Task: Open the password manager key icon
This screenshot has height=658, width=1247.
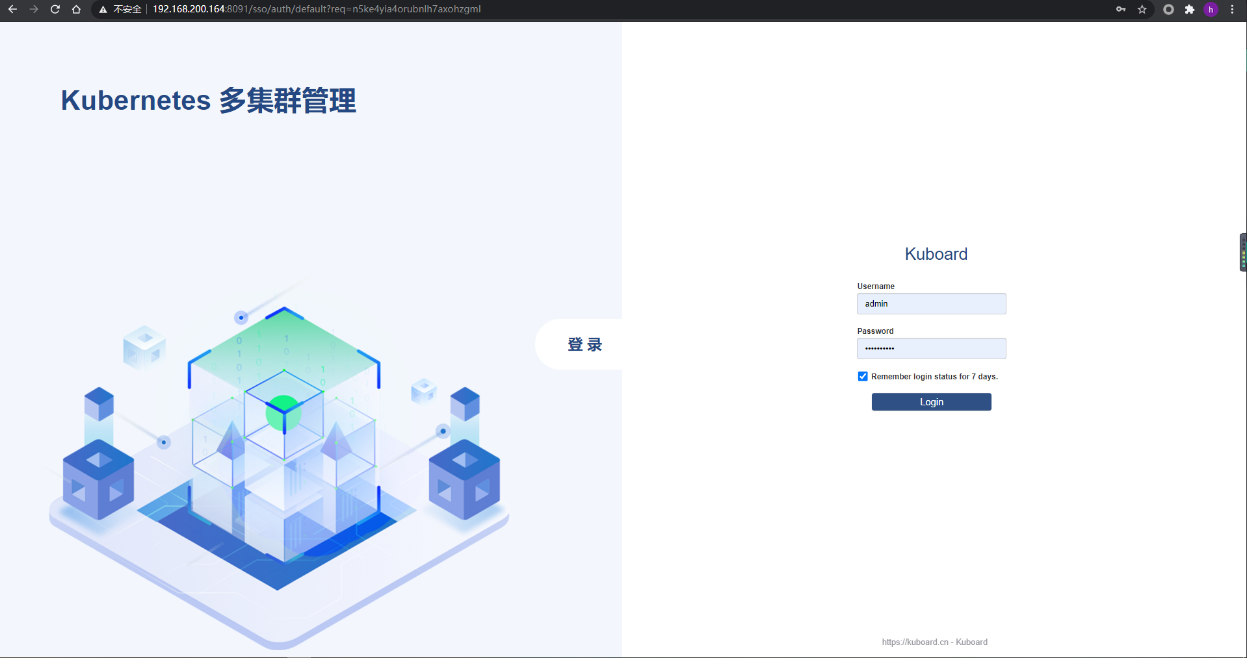Action: coord(1121,9)
